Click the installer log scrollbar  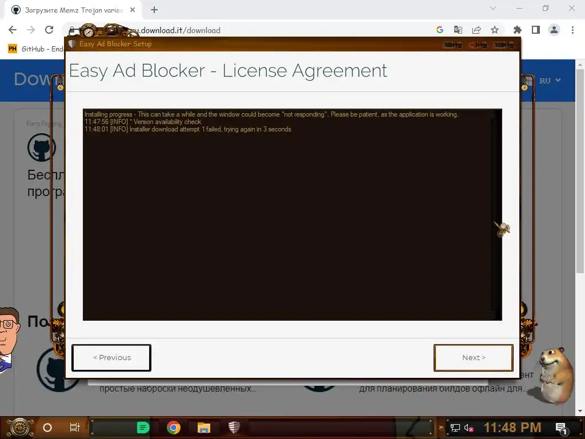point(496,215)
